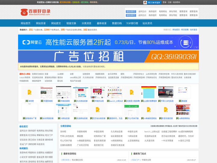Click the bookmark icon beside 久久网站目录
217x163 pixels.
75,101
